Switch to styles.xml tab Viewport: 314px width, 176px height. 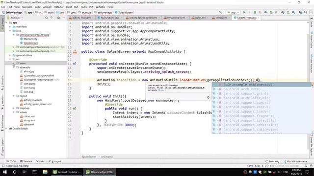pos(200,18)
